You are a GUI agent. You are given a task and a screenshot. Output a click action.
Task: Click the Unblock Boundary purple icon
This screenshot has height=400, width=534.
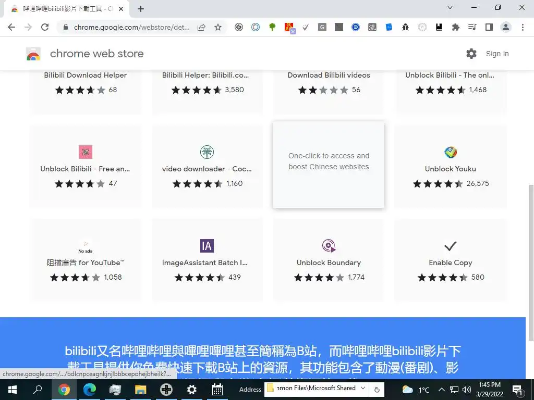pyautogui.click(x=329, y=246)
